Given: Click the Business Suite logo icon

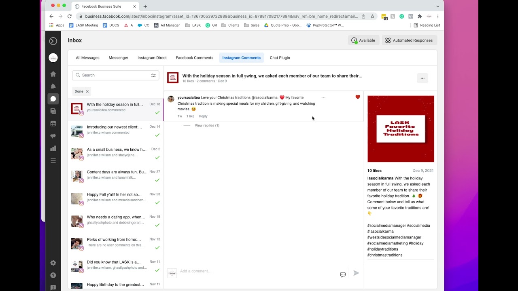Looking at the screenshot, I should tap(53, 41).
